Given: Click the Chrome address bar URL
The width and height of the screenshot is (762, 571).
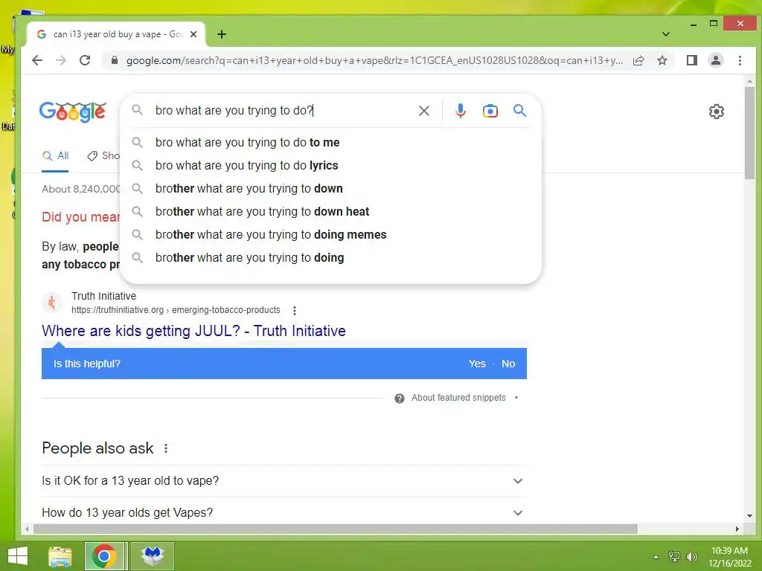Looking at the screenshot, I should pos(374,60).
